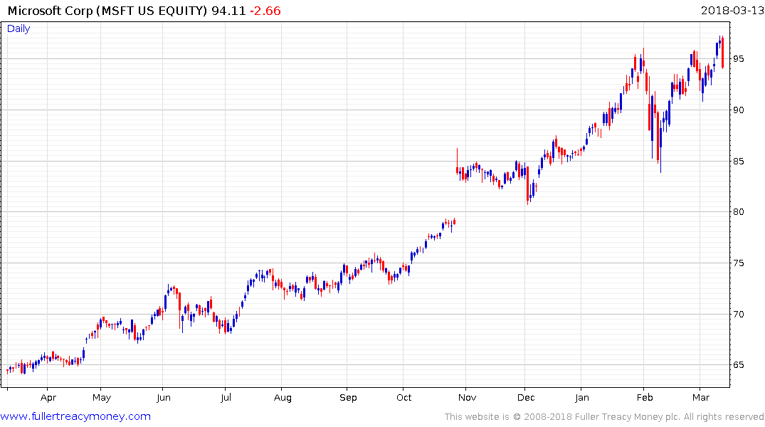This screenshot has height=427, width=765.
Task: Click the May month axis label
Action: [102, 398]
